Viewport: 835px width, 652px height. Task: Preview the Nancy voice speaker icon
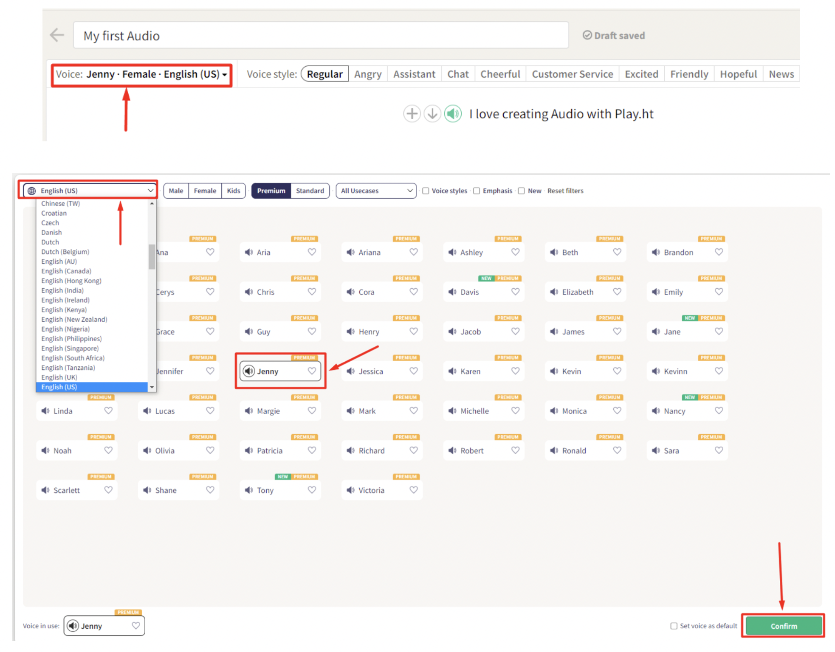(x=656, y=411)
